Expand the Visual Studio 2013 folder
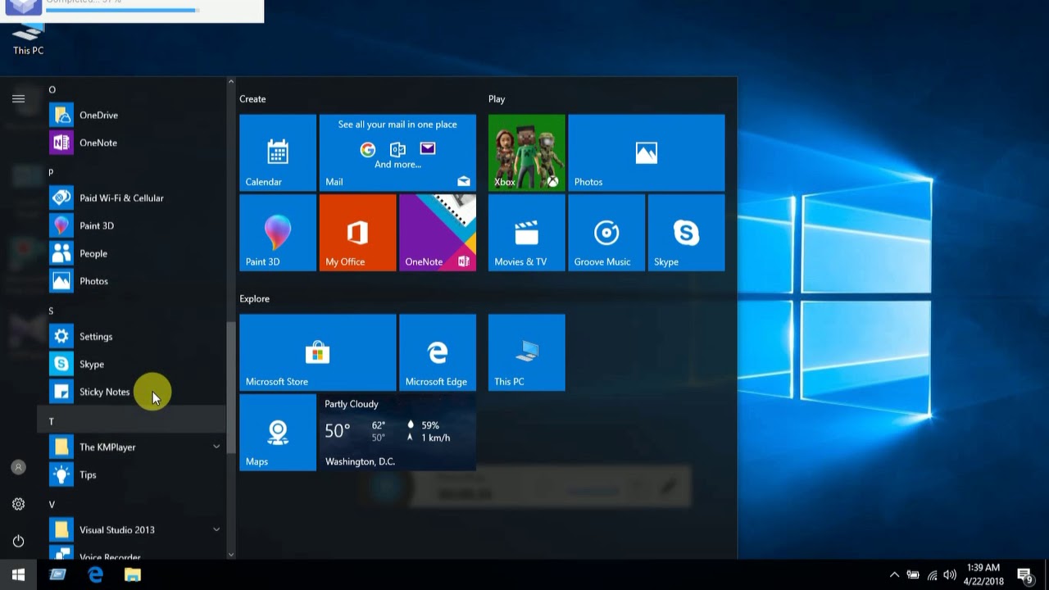The width and height of the screenshot is (1049, 590). point(131,530)
